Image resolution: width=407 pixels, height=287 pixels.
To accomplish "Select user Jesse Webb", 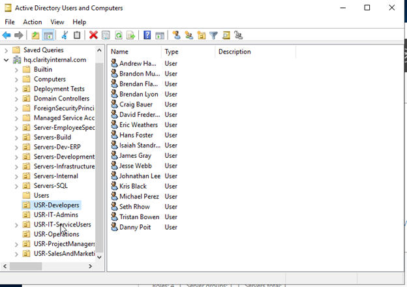I will coord(135,166).
